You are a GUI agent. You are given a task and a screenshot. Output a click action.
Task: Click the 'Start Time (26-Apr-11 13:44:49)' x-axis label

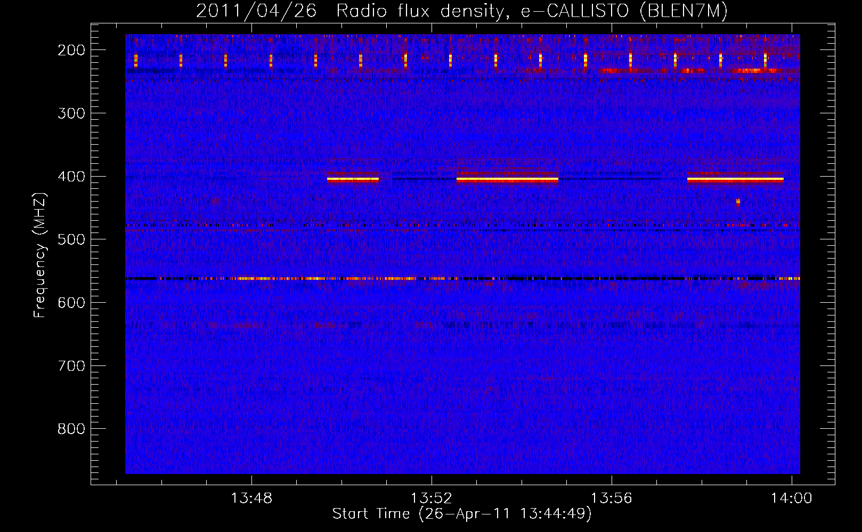pos(462,514)
